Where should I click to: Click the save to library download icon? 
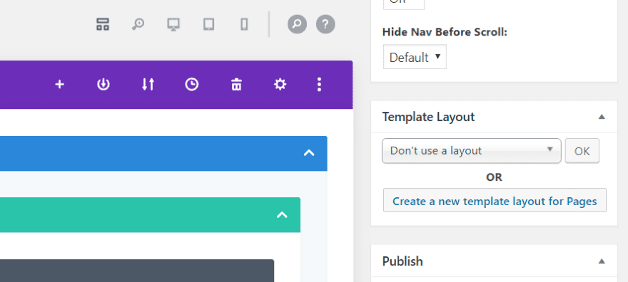click(x=103, y=84)
